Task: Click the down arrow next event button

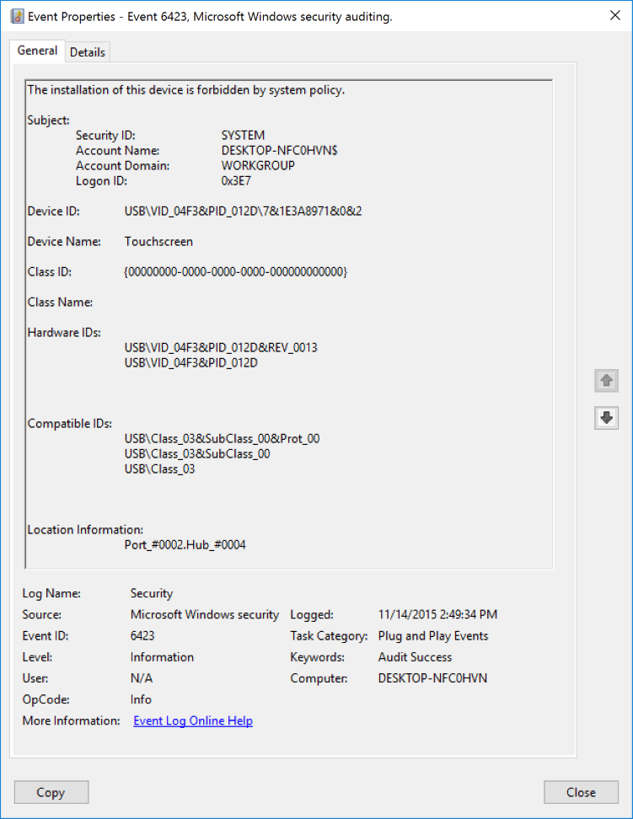Action: 606,418
